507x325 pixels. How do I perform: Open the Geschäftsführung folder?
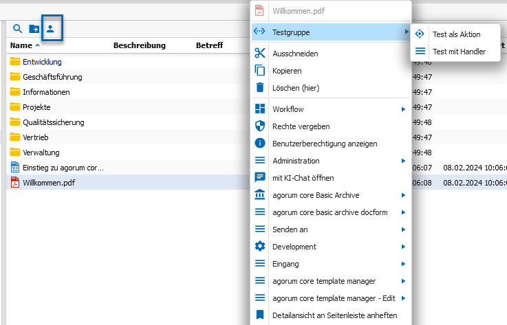pyautogui.click(x=52, y=77)
